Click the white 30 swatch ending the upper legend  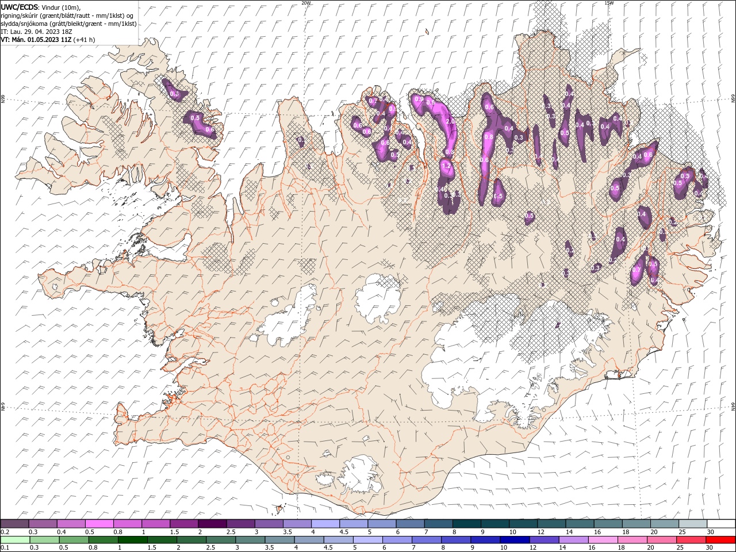[x=721, y=524]
